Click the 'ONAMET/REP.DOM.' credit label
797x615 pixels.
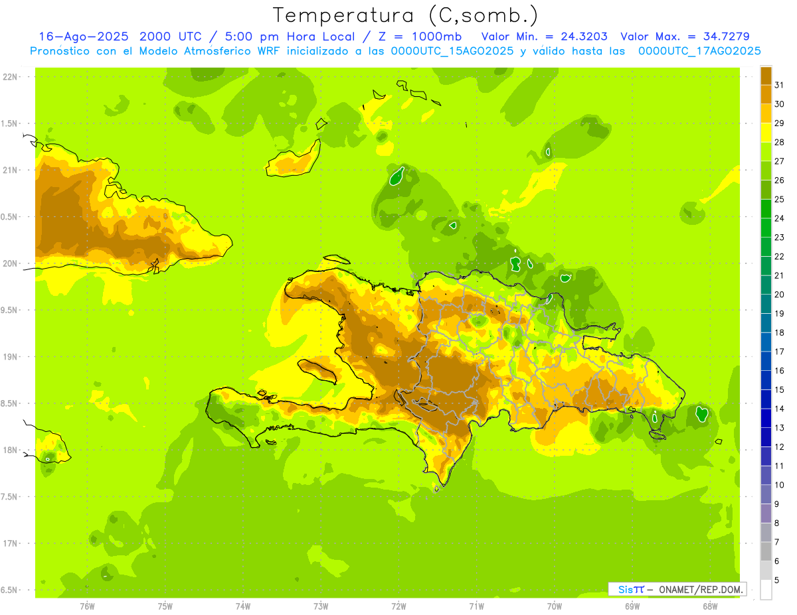(701, 589)
